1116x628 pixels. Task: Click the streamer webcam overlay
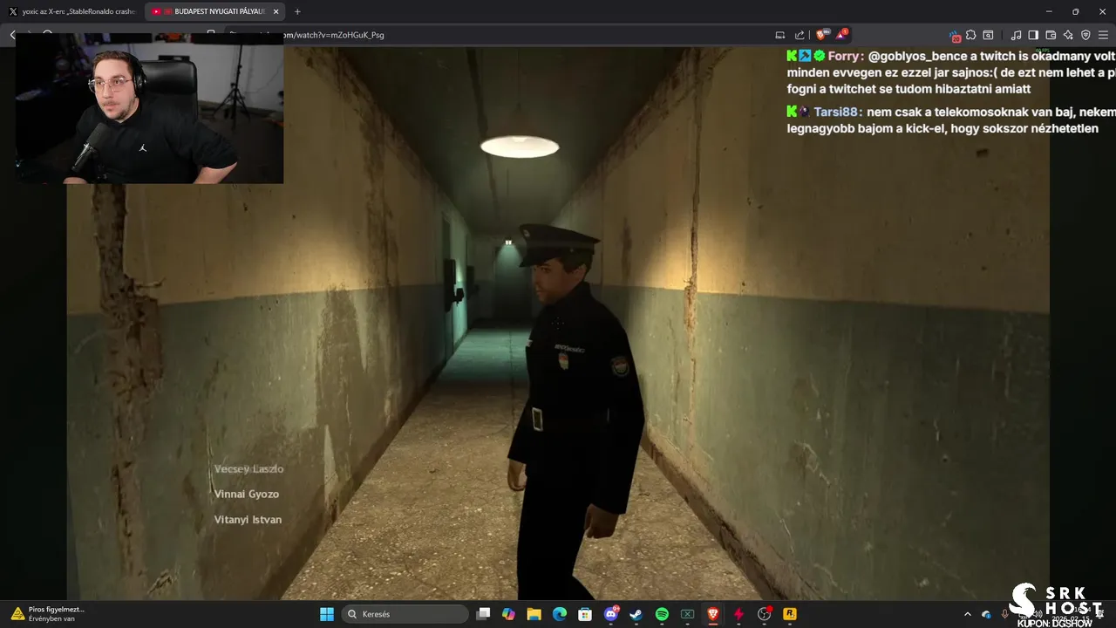[149, 108]
